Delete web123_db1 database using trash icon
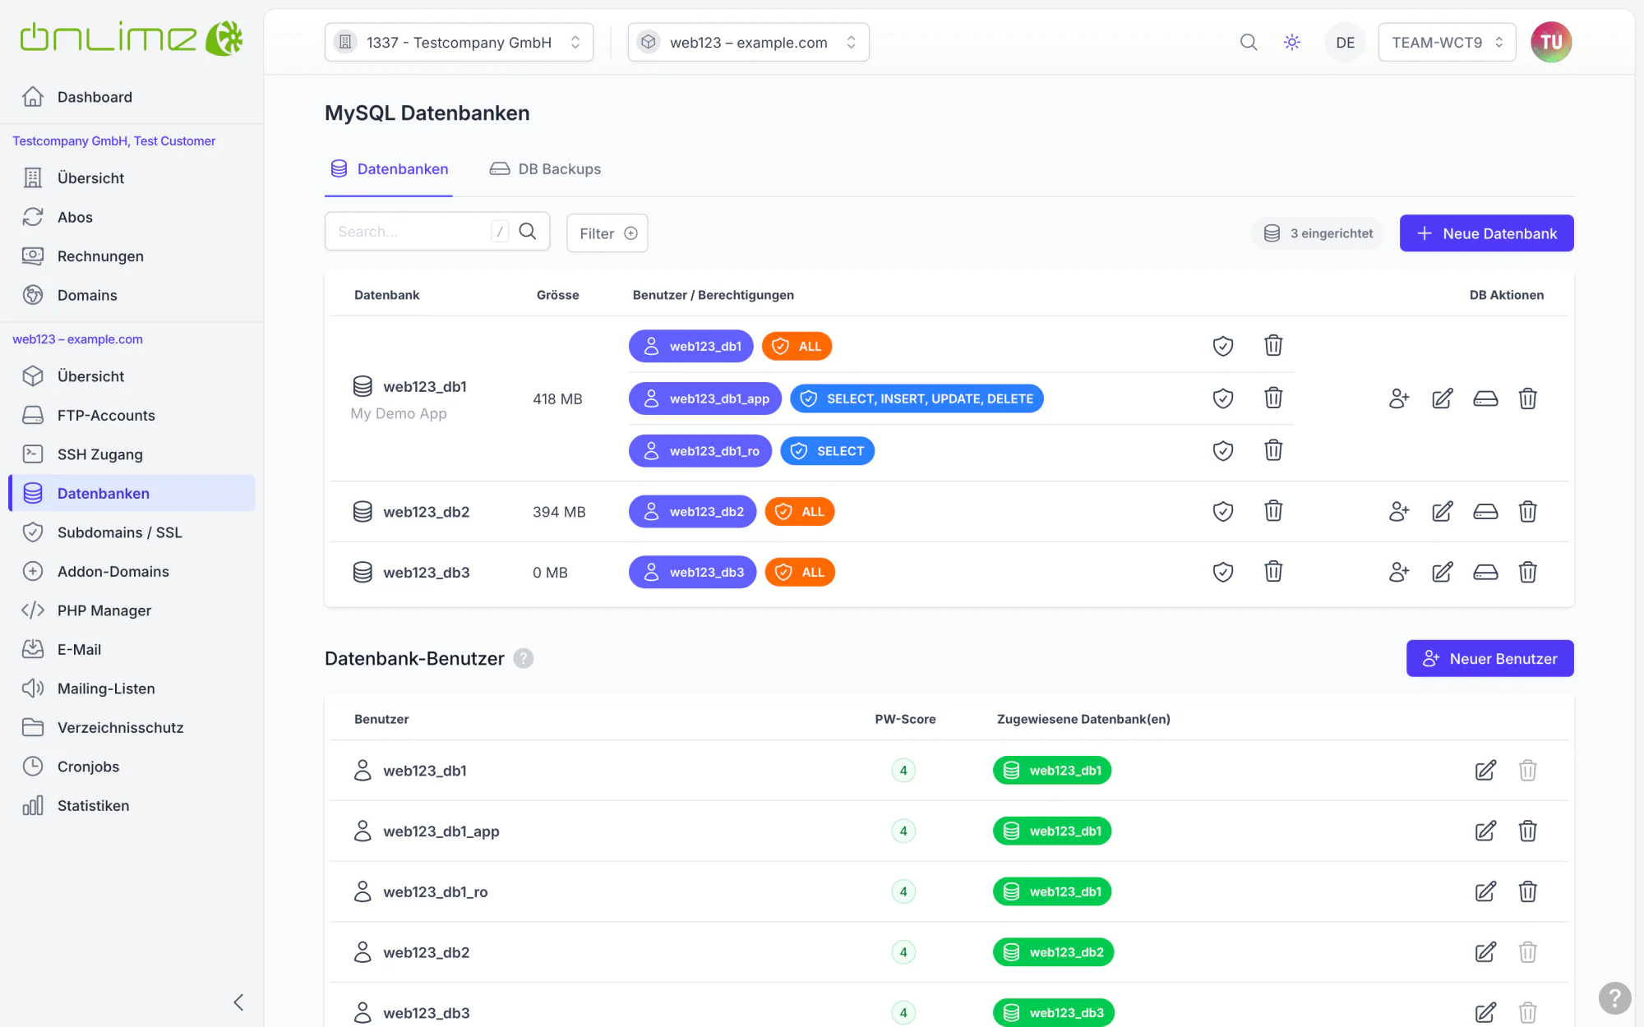Screen dimensions: 1644x1027 pos(1527,398)
